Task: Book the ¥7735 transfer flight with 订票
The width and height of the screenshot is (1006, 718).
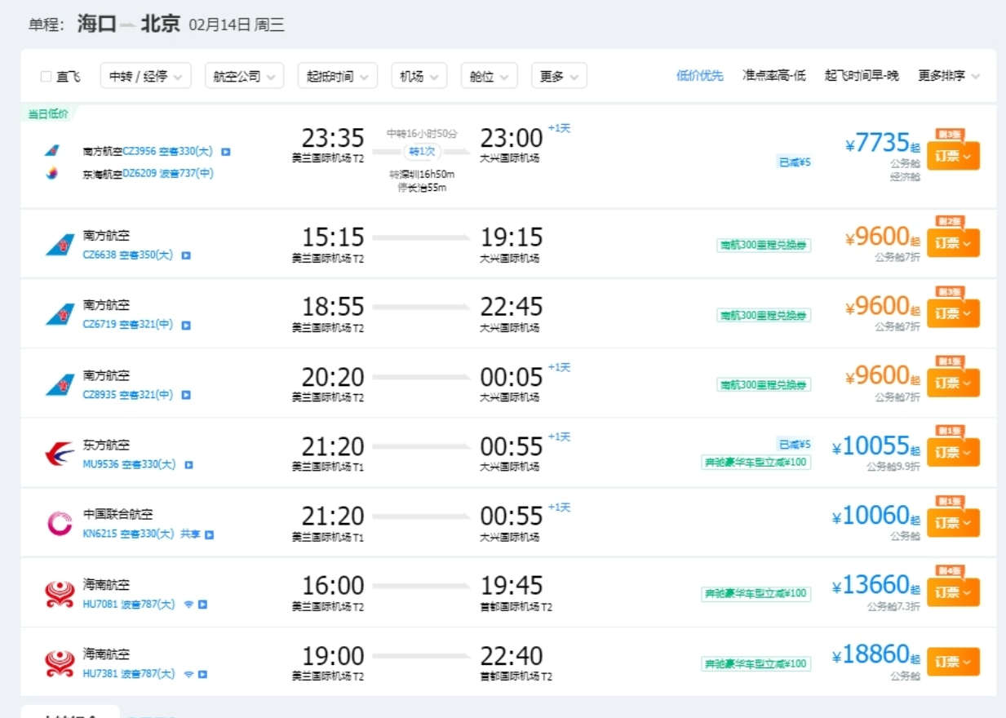Action: (953, 155)
